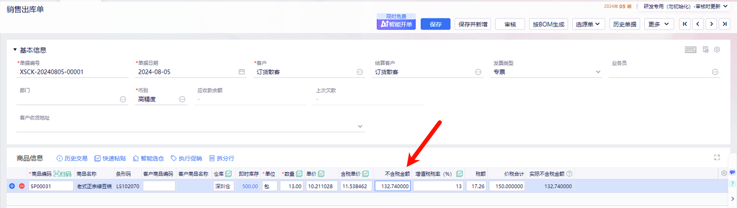Click 仓库 cell 深圳仓
The width and height of the screenshot is (737, 208).
click(x=224, y=186)
